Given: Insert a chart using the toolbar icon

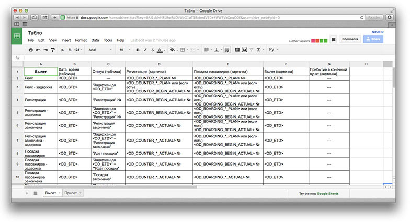Looking at the screenshot, I should tap(244, 50).
